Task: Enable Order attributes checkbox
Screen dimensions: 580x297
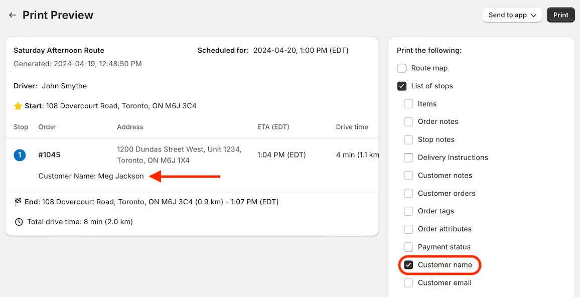Action: click(408, 229)
